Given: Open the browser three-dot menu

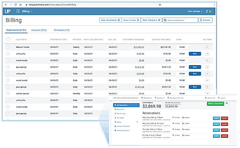Looking at the screenshot, I should coord(214,5).
